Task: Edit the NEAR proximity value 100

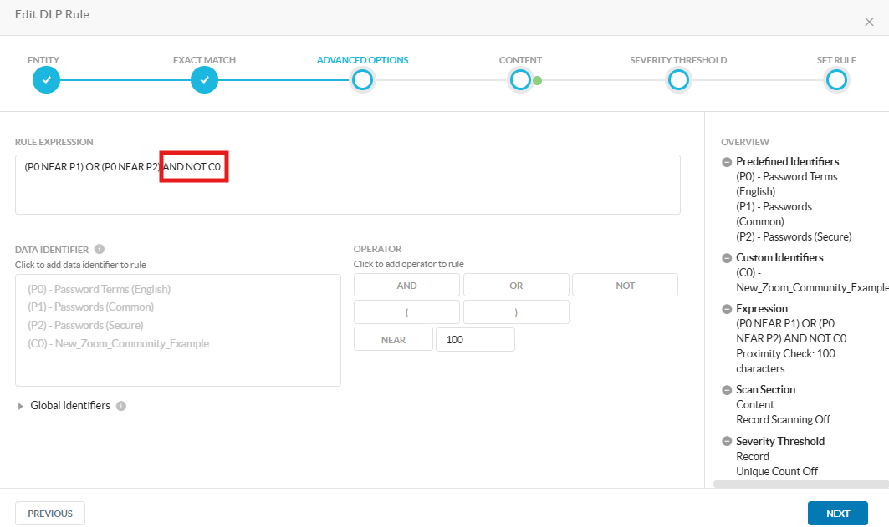Action: tap(475, 340)
